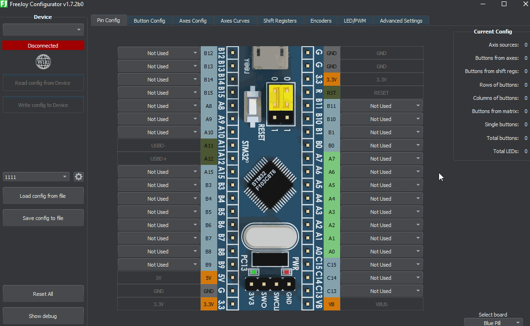Open the Axes Curves tab
Image resolution: width=530 pixels, height=326 pixels.
235,21
